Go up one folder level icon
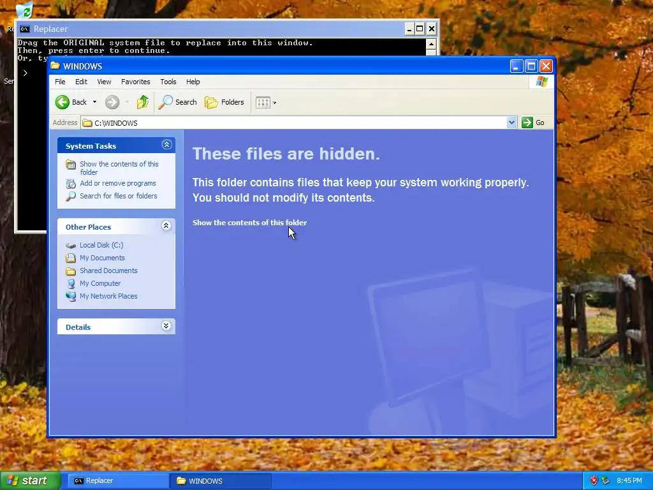 coord(143,102)
